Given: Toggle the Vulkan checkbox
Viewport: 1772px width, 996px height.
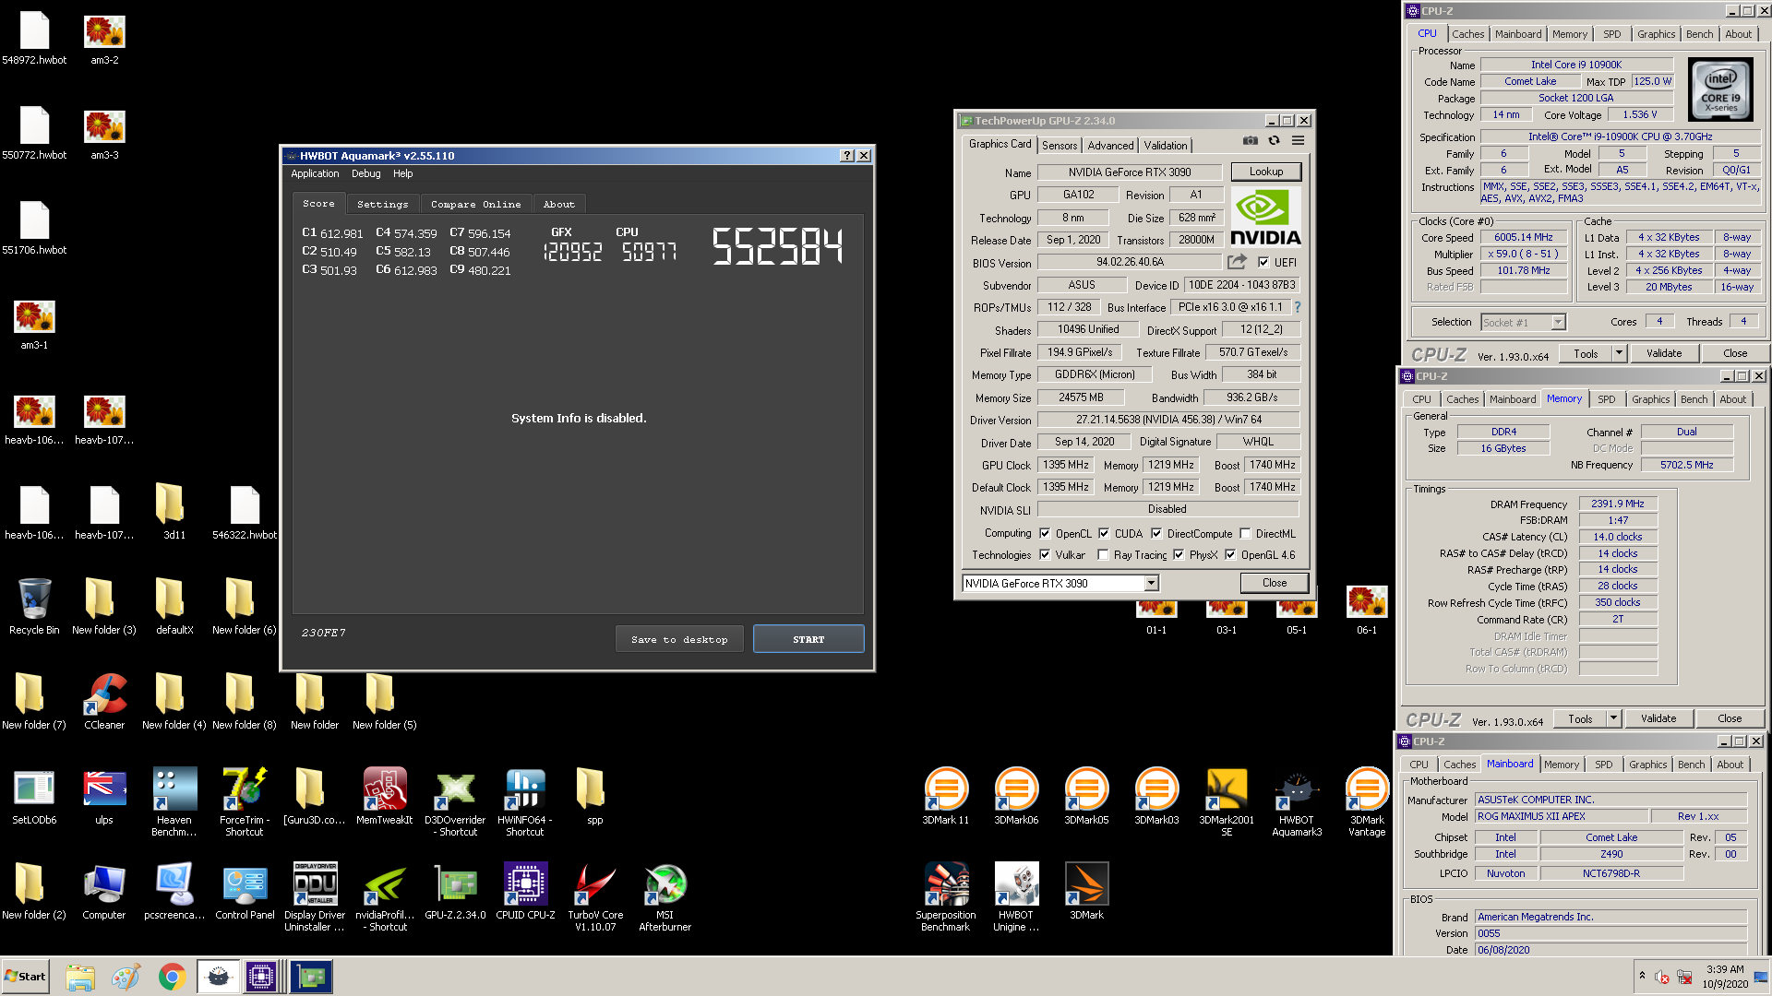Looking at the screenshot, I should 1045,554.
